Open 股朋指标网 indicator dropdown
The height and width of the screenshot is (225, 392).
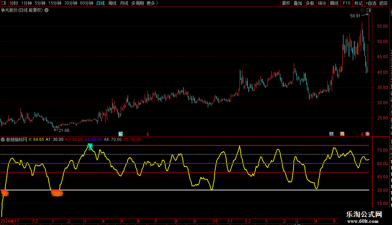click(x=3, y=139)
